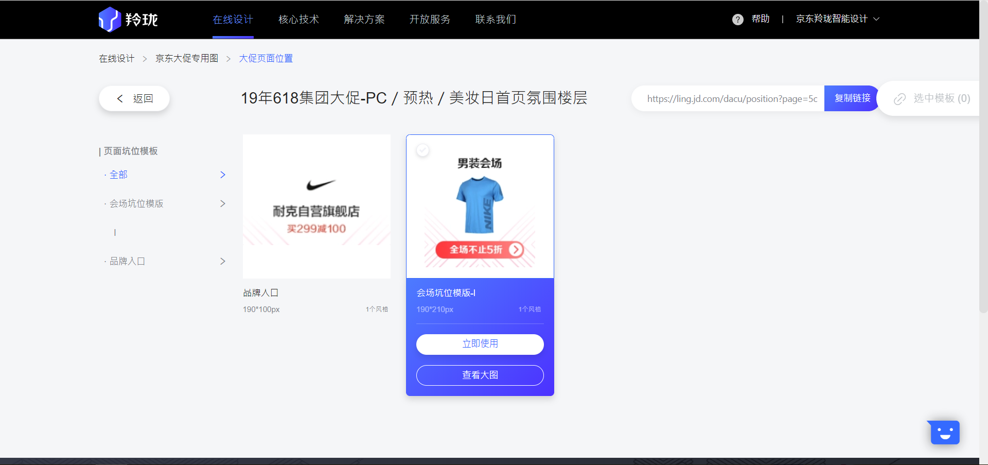
Task: Open the 解决方案 navigation item
Action: [364, 20]
